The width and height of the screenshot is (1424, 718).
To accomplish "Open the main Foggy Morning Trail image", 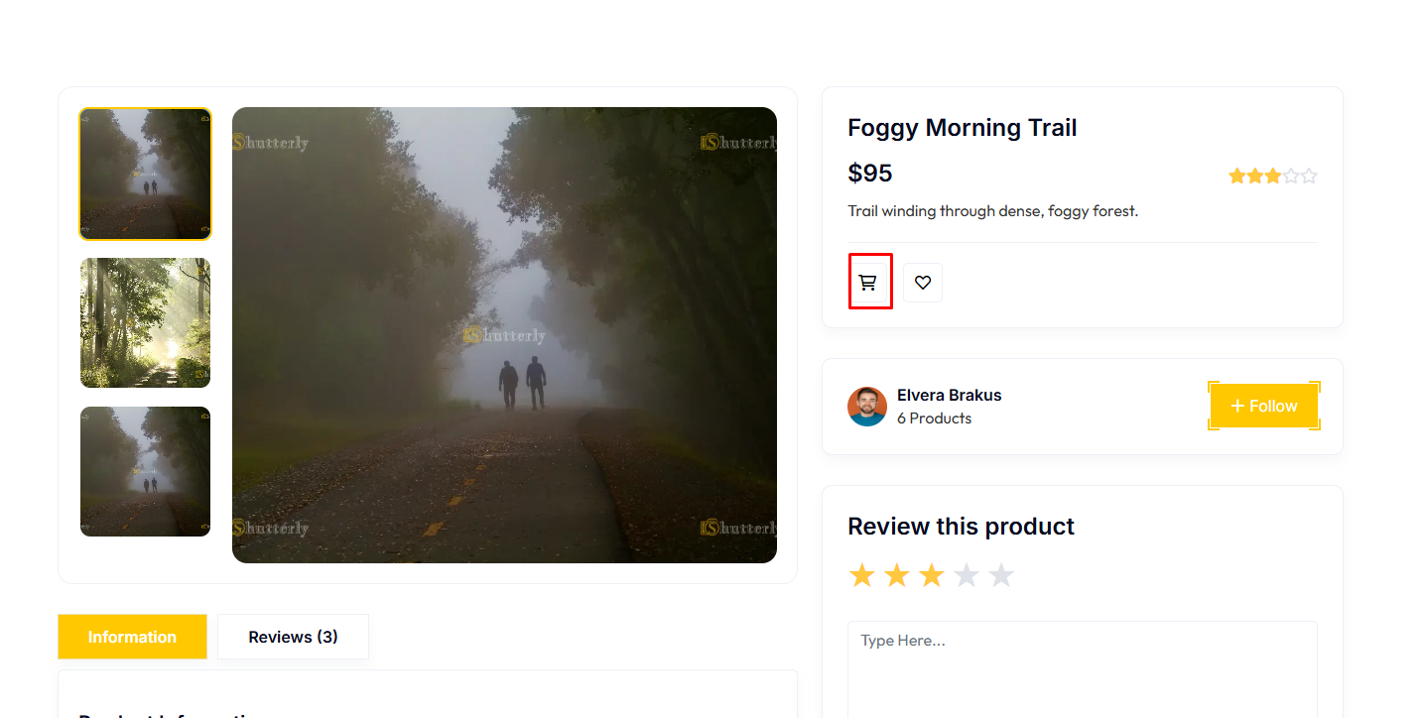I will coord(504,335).
